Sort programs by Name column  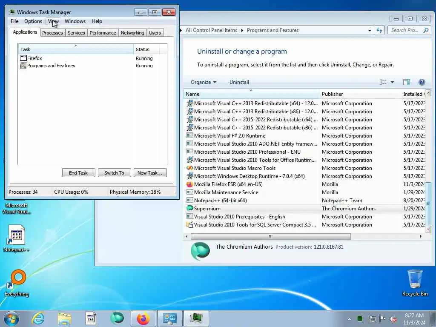coord(251,94)
